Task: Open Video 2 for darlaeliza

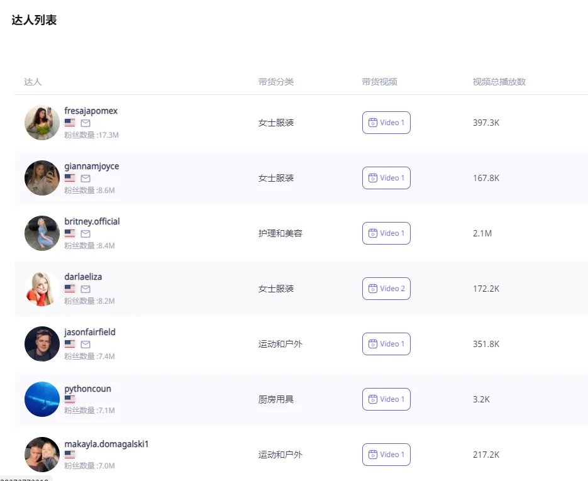Action: (x=386, y=289)
